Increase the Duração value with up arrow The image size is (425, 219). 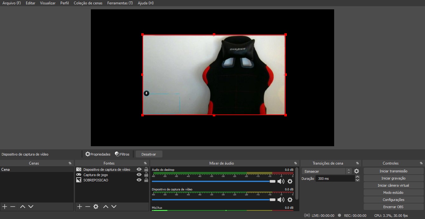[x=357, y=177]
